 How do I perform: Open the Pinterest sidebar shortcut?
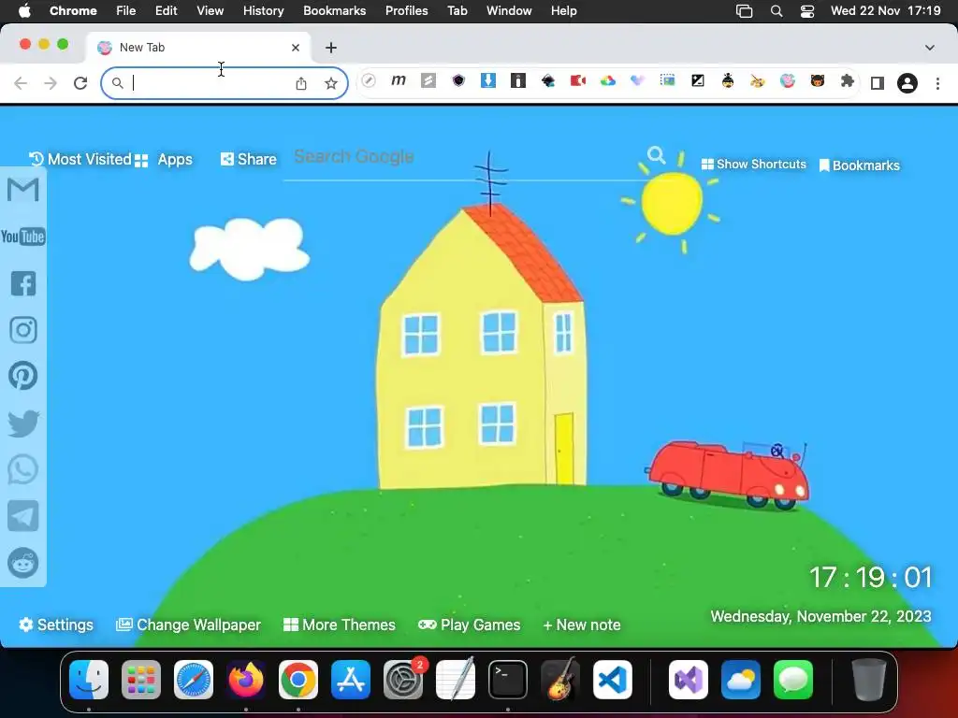[x=23, y=376]
